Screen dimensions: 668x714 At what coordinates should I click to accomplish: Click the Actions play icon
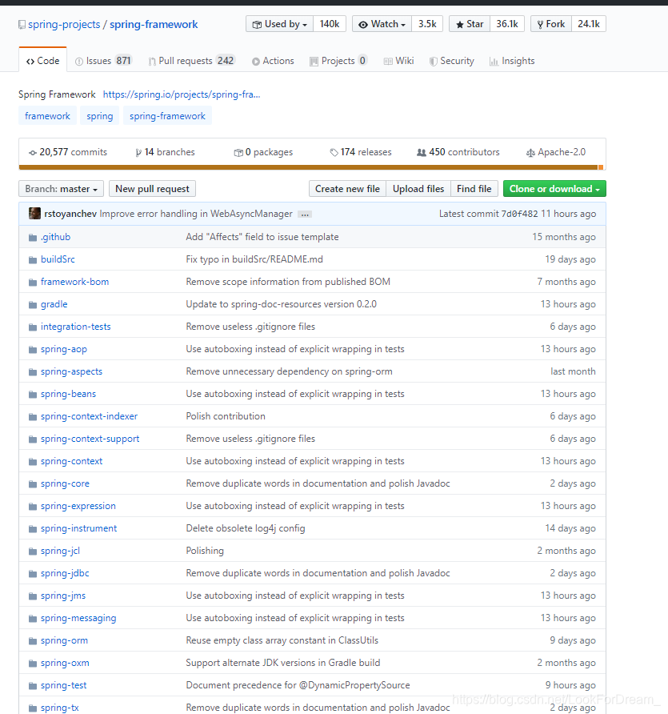click(256, 62)
